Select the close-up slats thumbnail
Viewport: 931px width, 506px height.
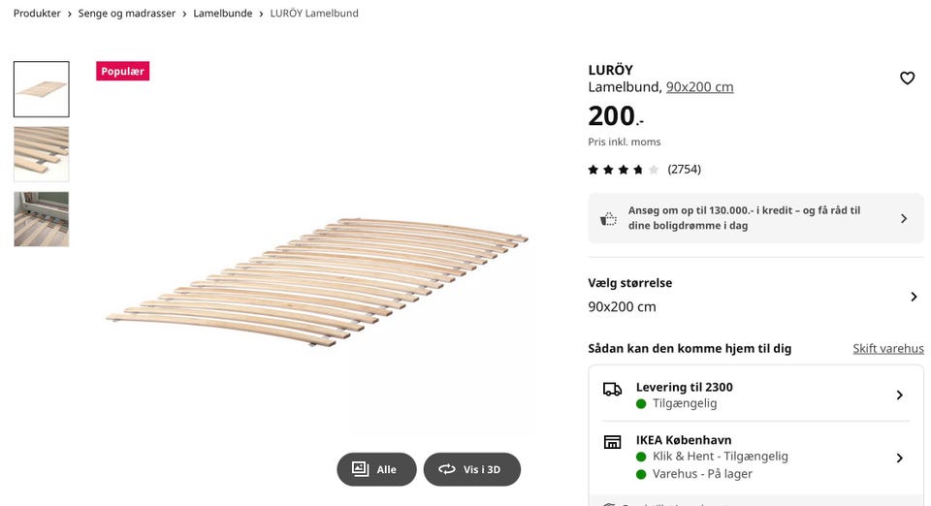coord(42,153)
